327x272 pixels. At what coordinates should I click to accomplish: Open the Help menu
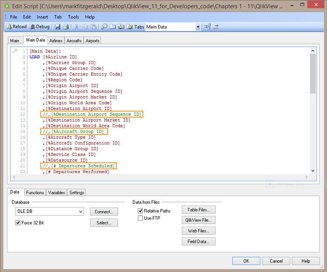click(x=90, y=17)
